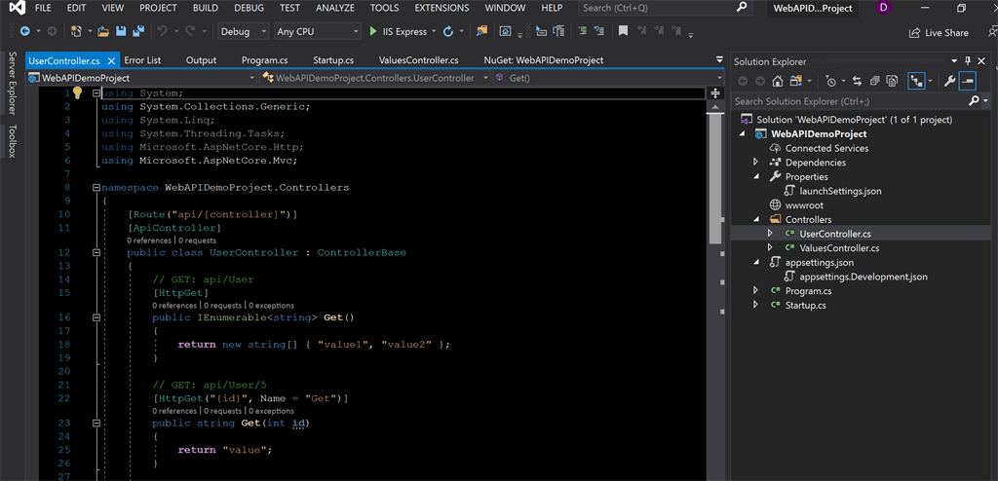This screenshot has width=998, height=481.
Task: Click the bookmark icon in the toolbar
Action: point(623,31)
